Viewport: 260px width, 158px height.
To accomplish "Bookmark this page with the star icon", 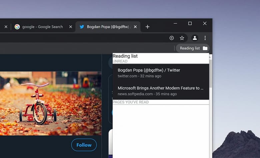I will [x=182, y=38].
